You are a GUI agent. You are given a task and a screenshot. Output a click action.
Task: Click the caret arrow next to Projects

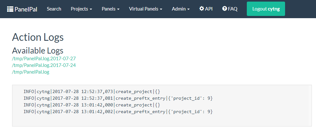(x=91, y=9)
